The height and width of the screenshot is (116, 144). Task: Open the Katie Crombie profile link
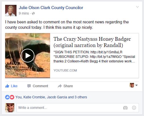34,97
